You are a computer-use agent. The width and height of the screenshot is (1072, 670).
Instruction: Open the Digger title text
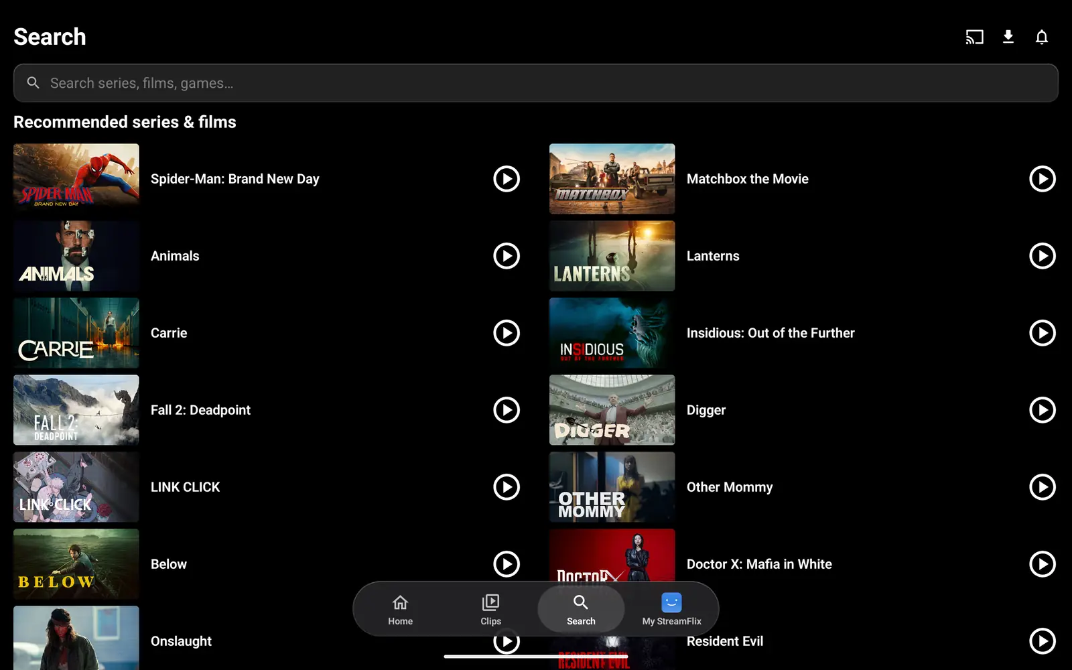coord(706,410)
